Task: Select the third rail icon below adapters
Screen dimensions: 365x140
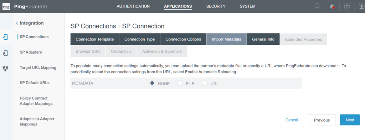Action: [x=5, y=68]
